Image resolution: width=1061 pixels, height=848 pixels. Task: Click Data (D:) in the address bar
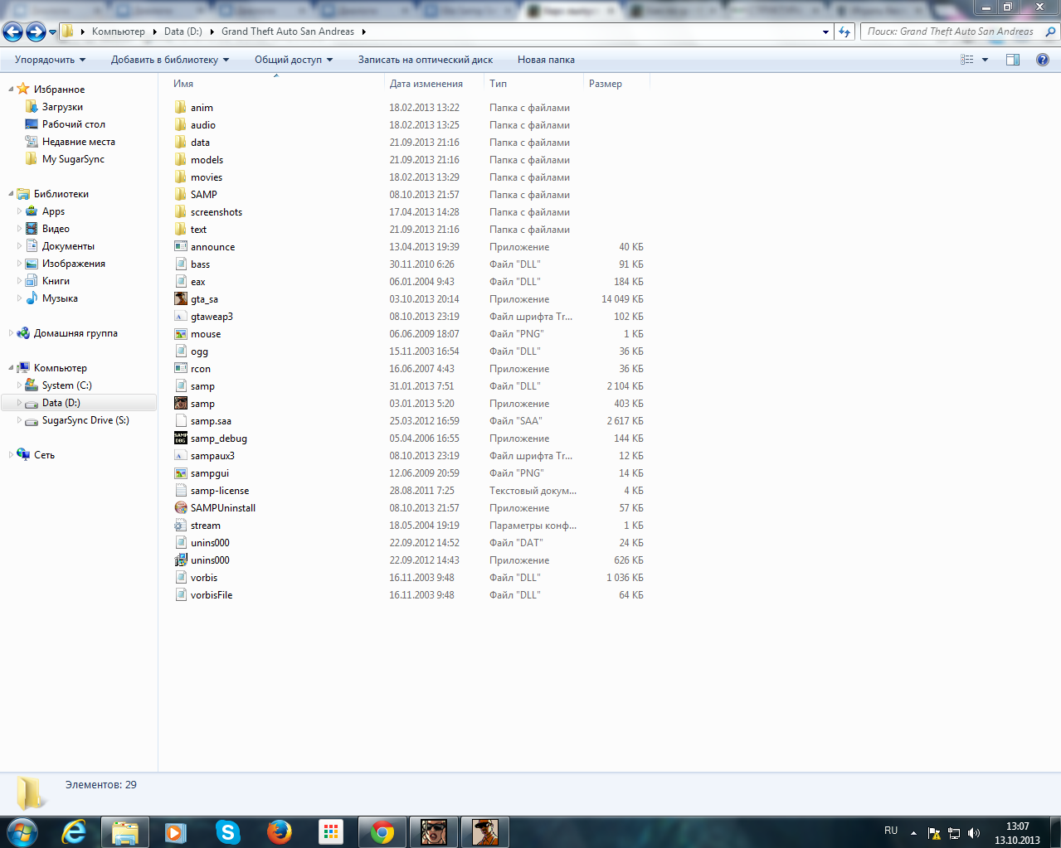(x=183, y=31)
